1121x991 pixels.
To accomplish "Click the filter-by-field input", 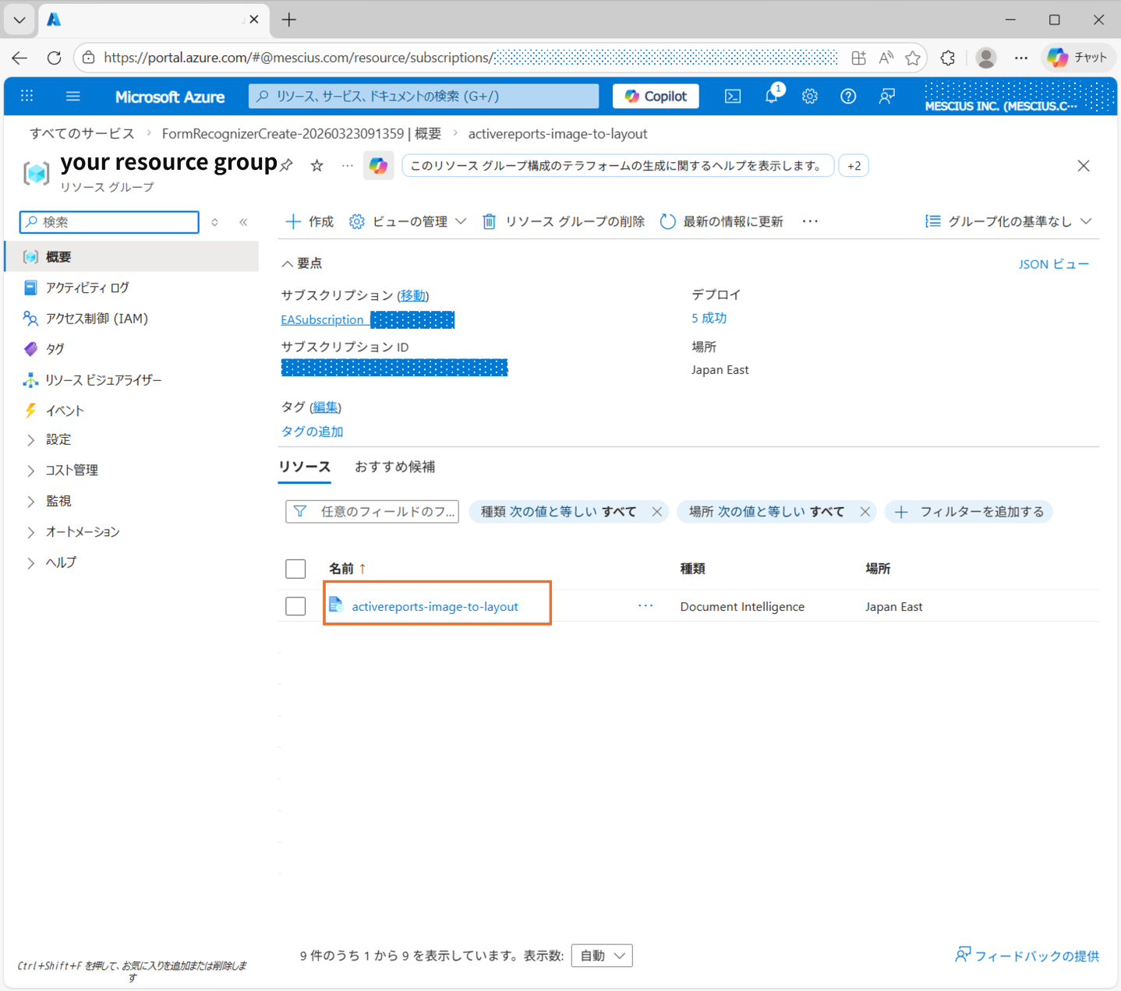I will (372, 512).
